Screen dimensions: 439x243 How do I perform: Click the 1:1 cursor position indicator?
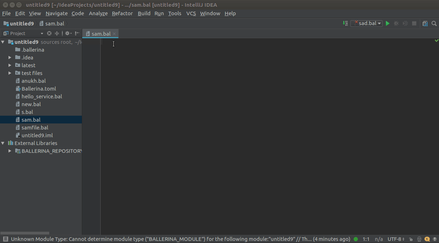(x=366, y=239)
